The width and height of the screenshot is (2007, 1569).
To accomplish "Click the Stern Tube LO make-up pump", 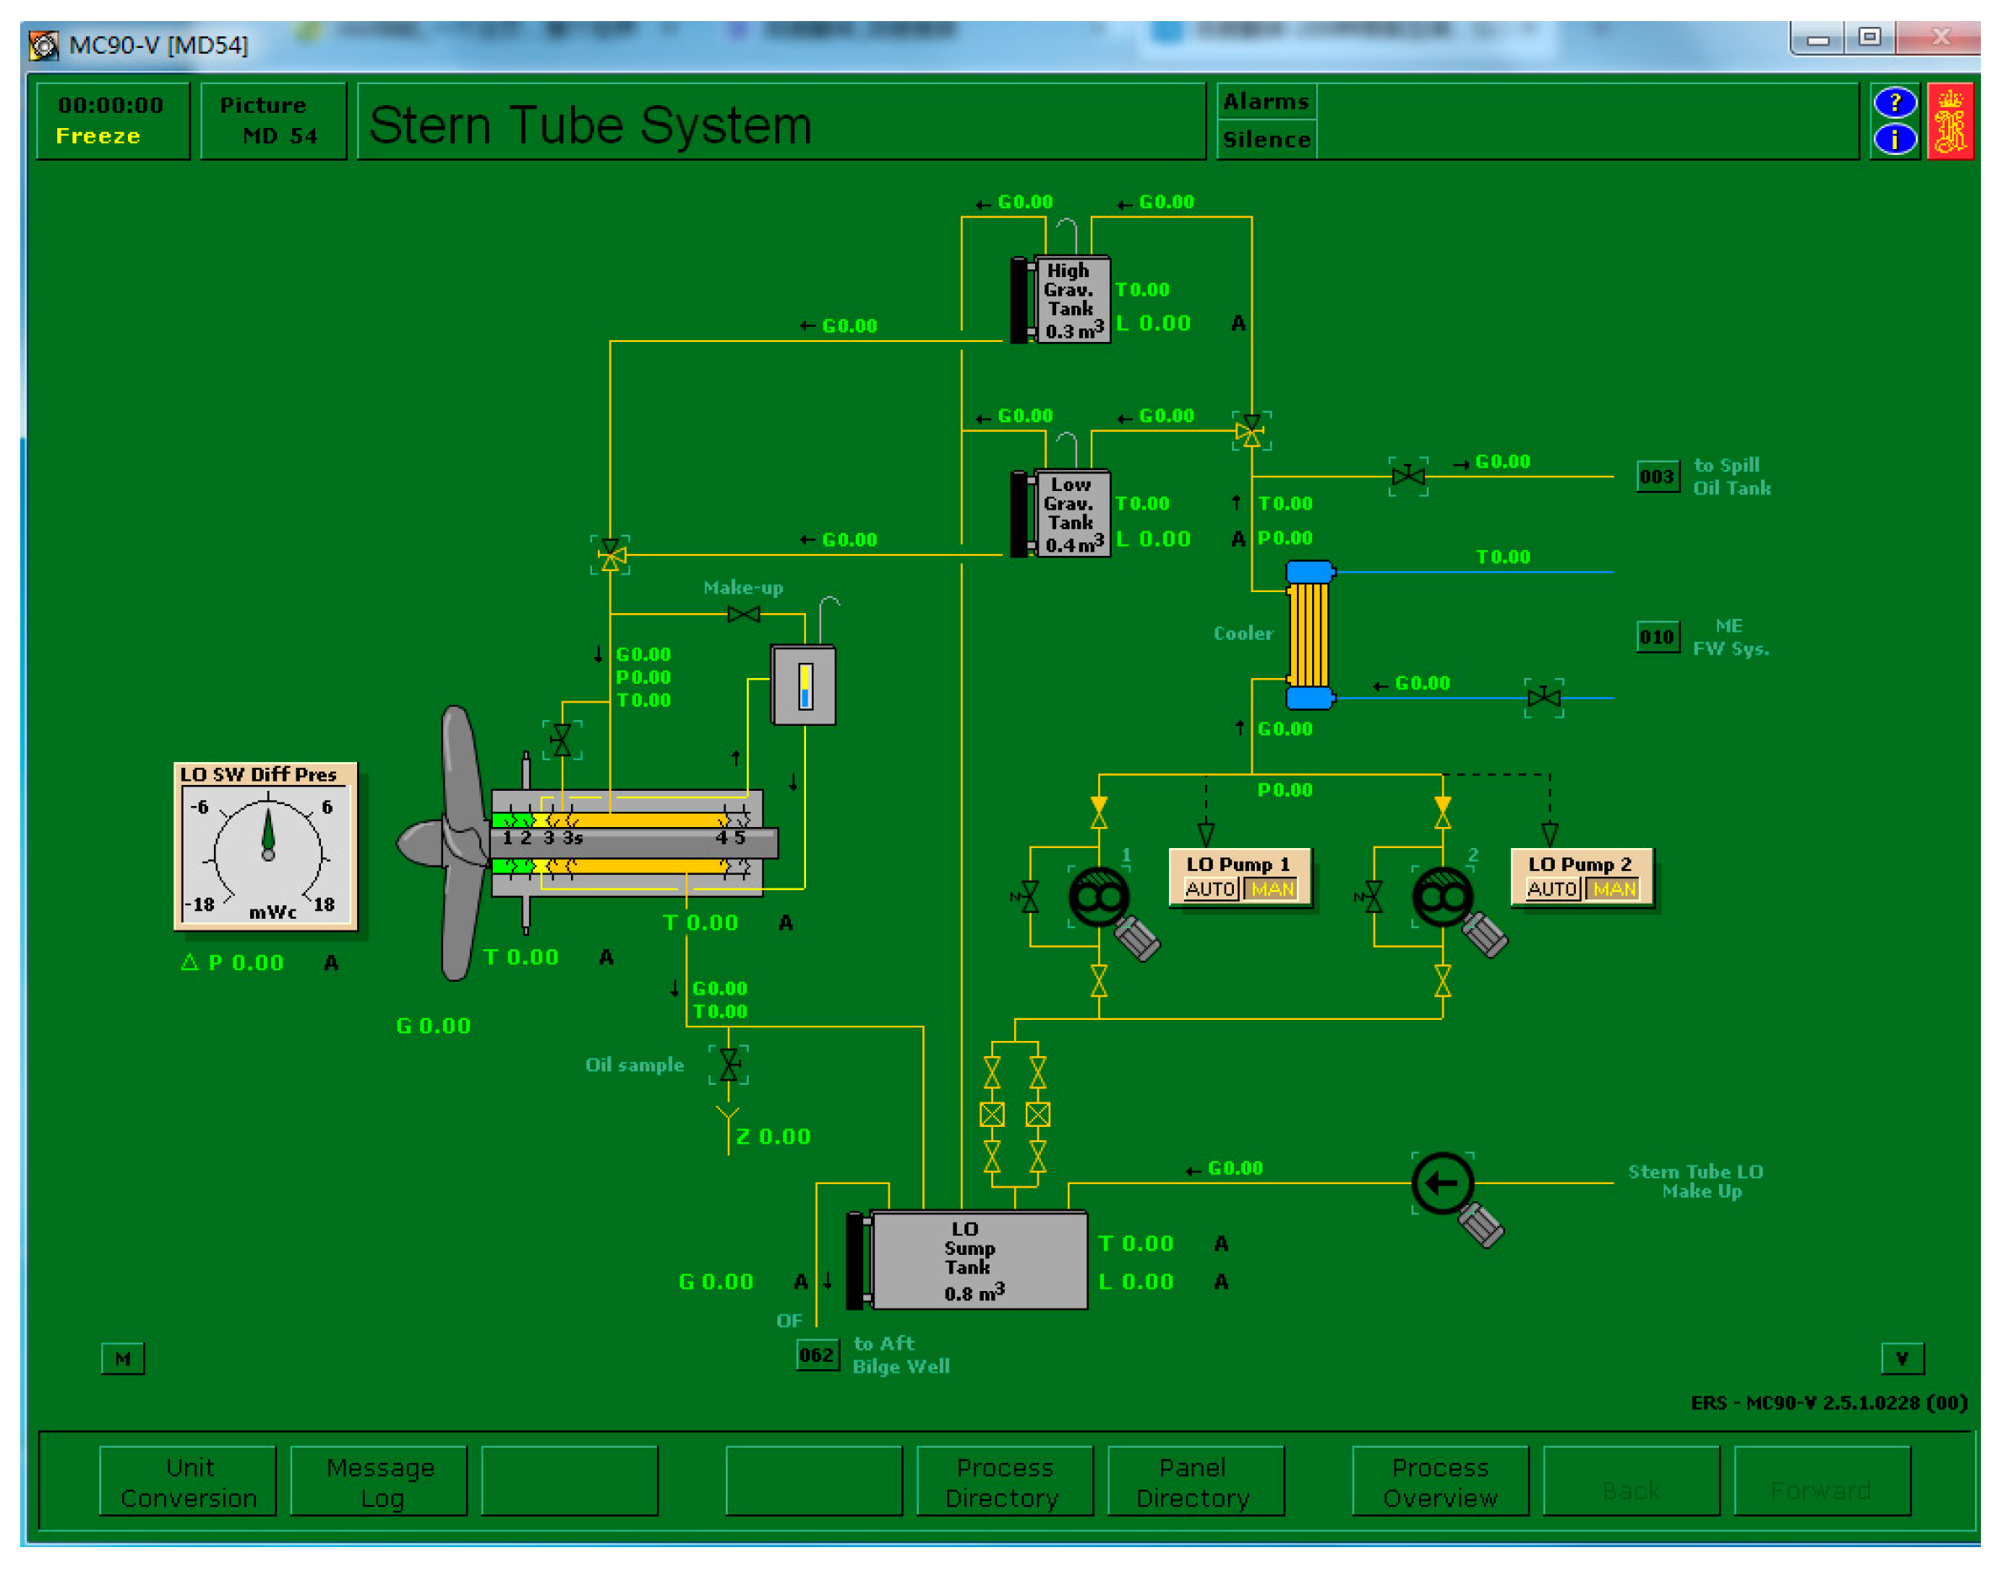I will pos(1442,1183).
